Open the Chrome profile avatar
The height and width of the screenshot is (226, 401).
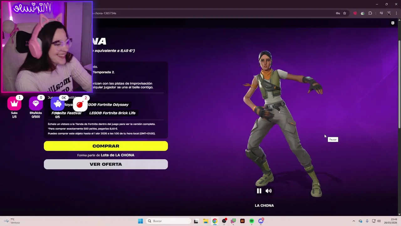click(389, 13)
